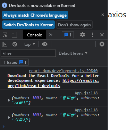Screen dimensions: 128x130
Task: Open the top JavaScript context dropdown
Action: point(29,44)
